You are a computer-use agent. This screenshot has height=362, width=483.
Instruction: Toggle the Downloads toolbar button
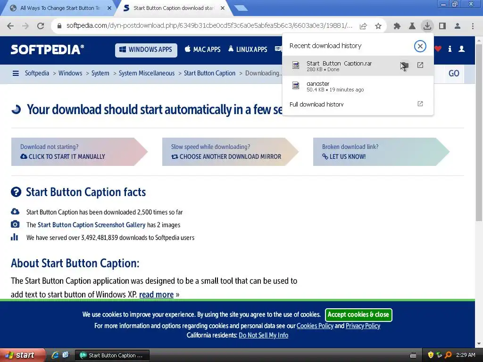coord(427,26)
